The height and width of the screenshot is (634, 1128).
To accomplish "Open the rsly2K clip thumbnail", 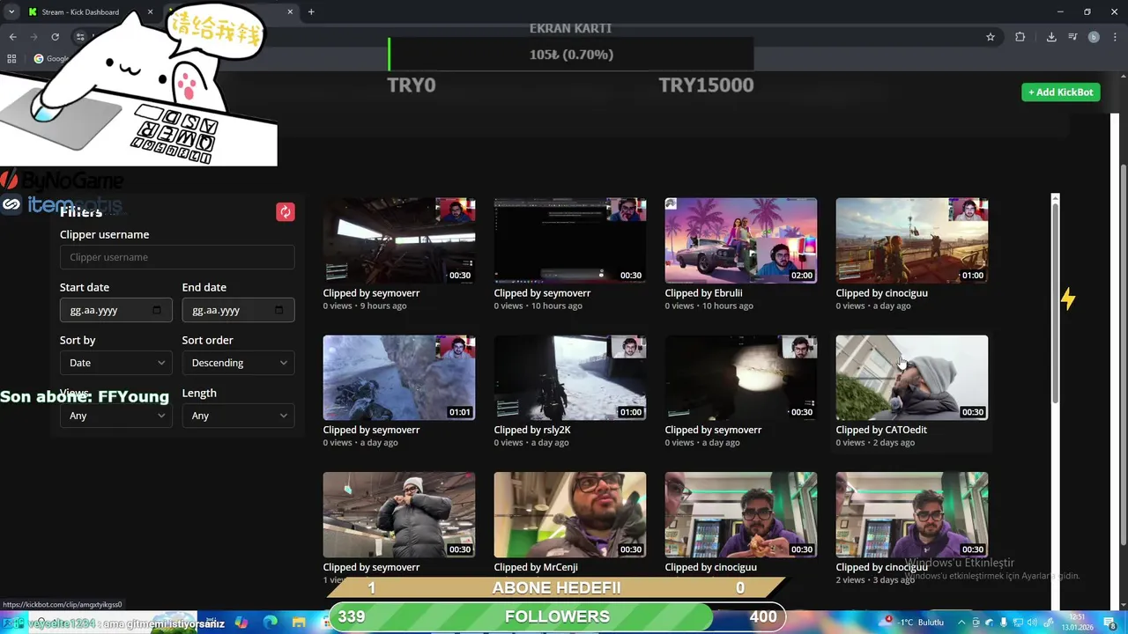I will pyautogui.click(x=570, y=378).
